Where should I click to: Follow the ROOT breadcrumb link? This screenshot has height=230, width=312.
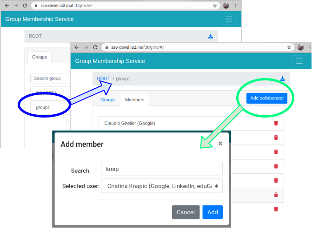103,79
